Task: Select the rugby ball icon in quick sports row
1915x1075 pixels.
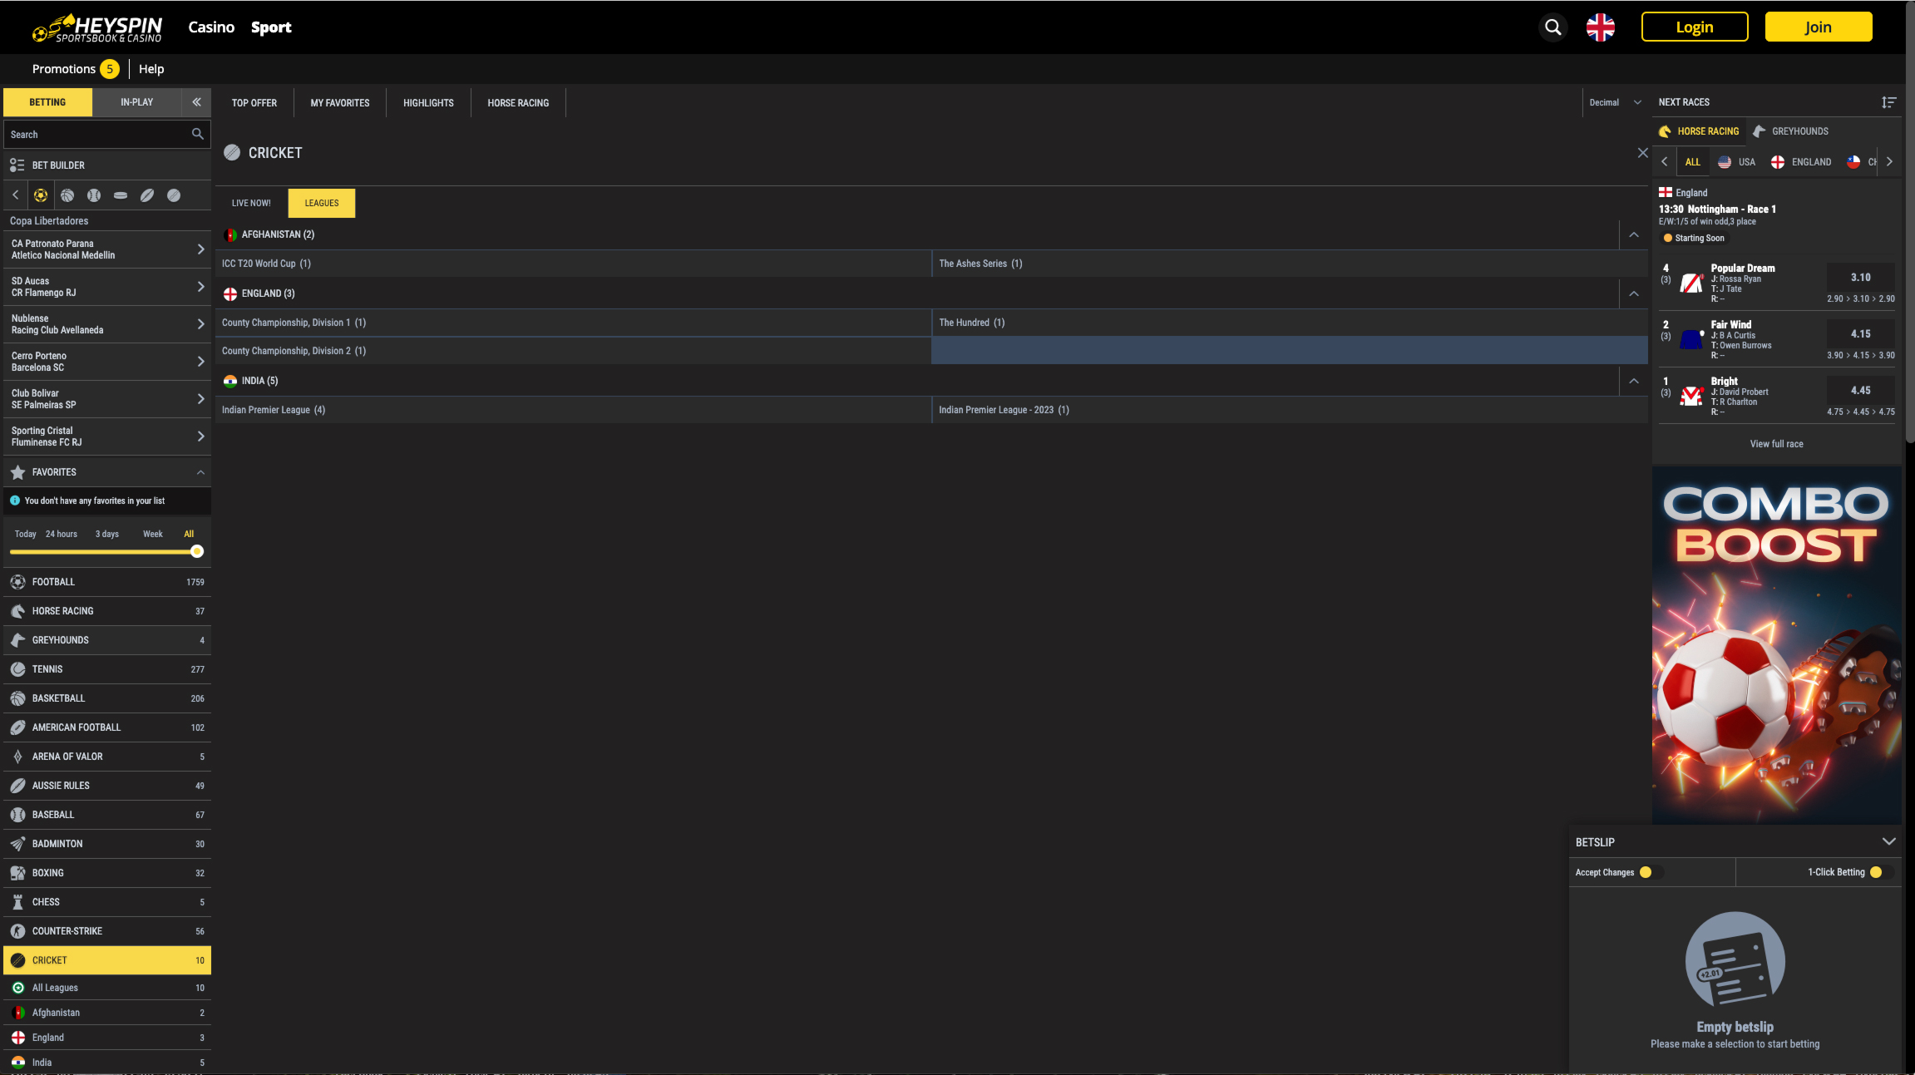Action: (x=147, y=195)
